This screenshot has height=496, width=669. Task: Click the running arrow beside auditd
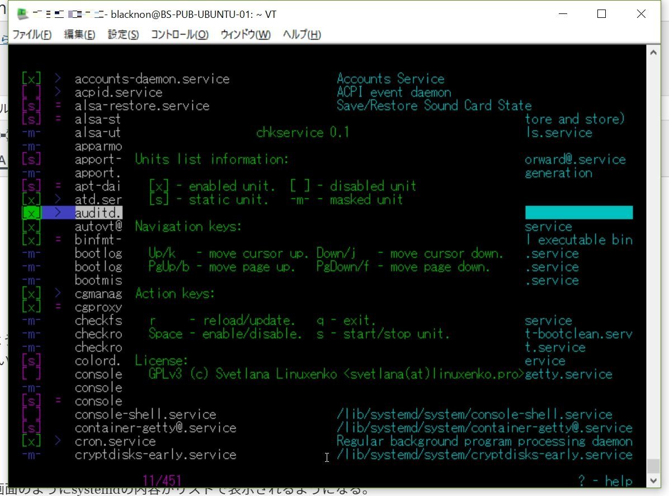click(58, 212)
